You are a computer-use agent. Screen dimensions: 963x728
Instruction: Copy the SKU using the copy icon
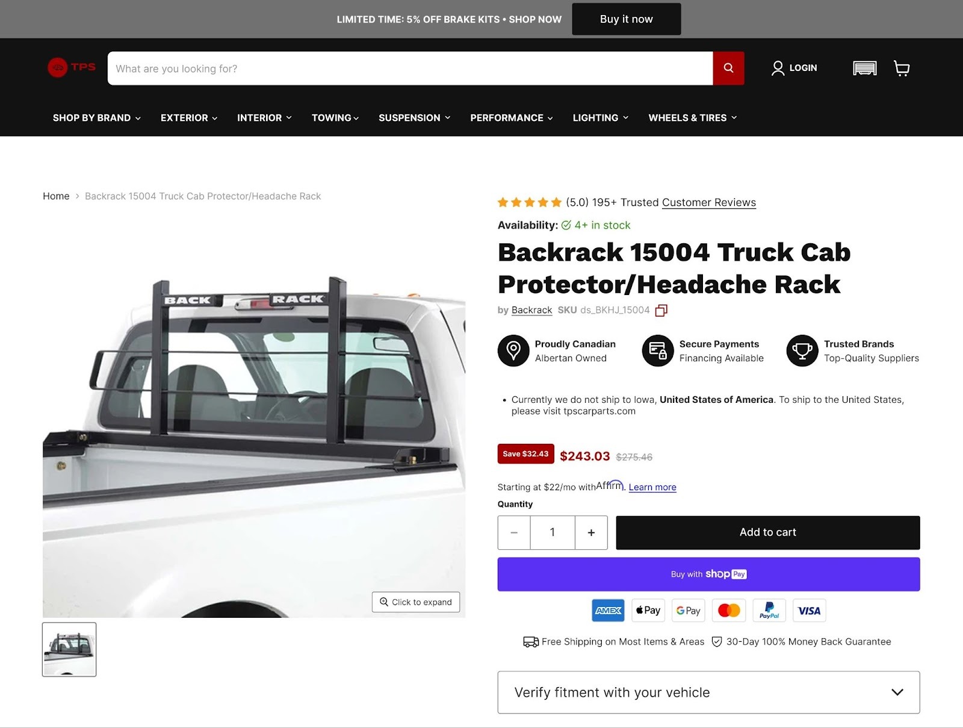661,310
